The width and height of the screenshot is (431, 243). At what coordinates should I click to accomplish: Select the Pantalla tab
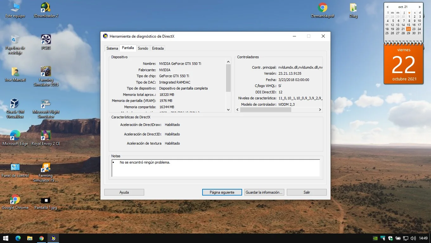[128, 48]
